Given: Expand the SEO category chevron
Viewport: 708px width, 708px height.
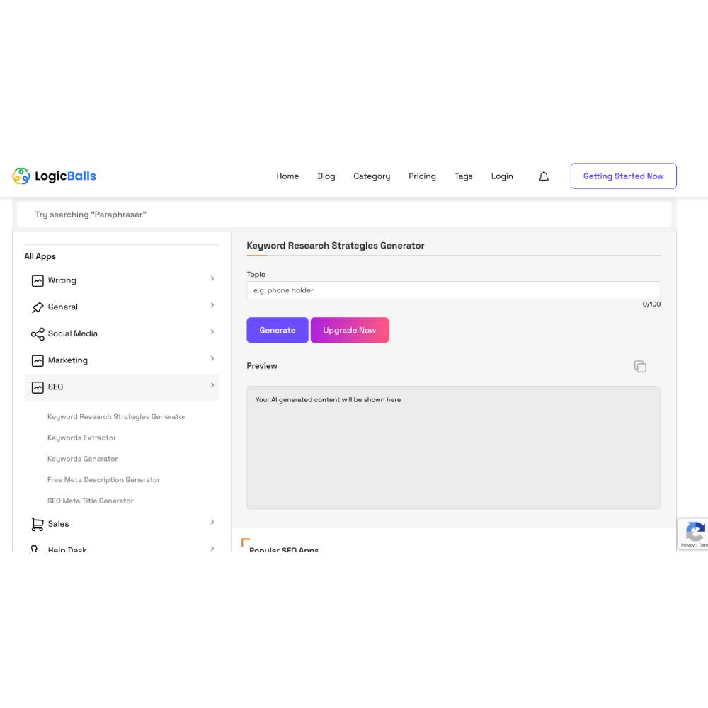Looking at the screenshot, I should click(212, 386).
